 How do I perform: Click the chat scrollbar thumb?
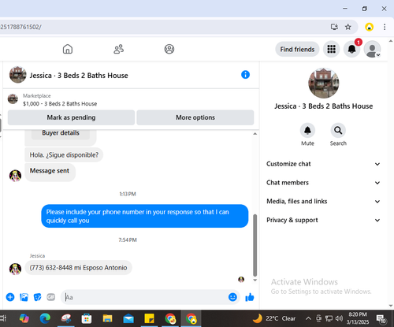click(255, 245)
